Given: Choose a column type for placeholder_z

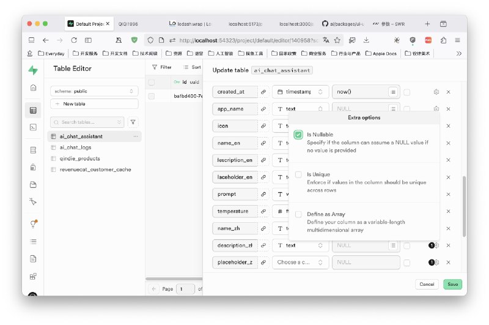Looking at the screenshot, I should click(301, 262).
